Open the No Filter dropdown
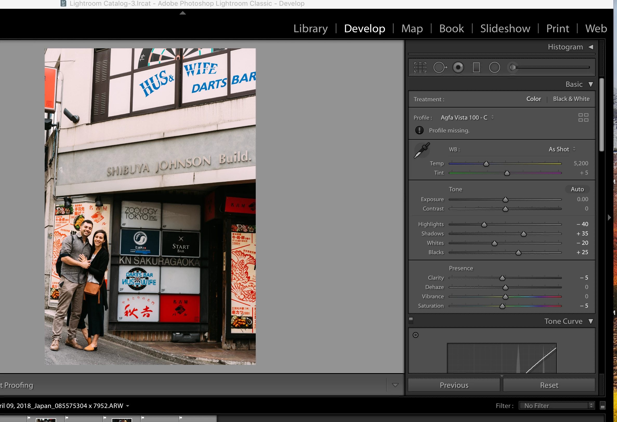 click(x=556, y=406)
